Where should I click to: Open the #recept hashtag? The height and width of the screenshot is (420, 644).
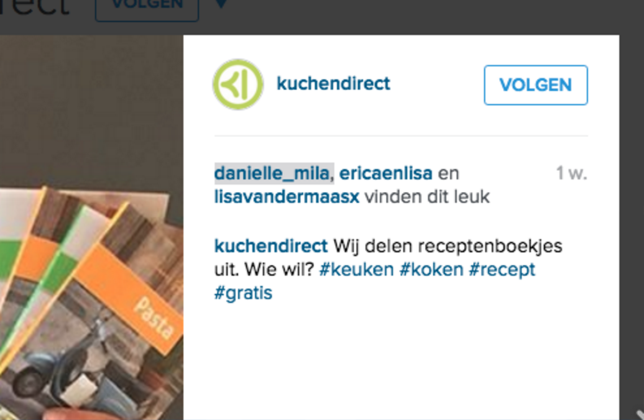[502, 270]
